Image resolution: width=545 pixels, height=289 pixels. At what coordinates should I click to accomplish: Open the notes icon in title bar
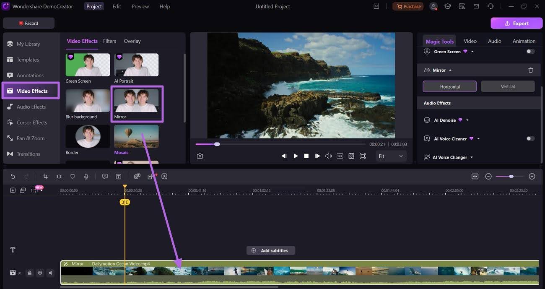pyautogui.click(x=376, y=6)
